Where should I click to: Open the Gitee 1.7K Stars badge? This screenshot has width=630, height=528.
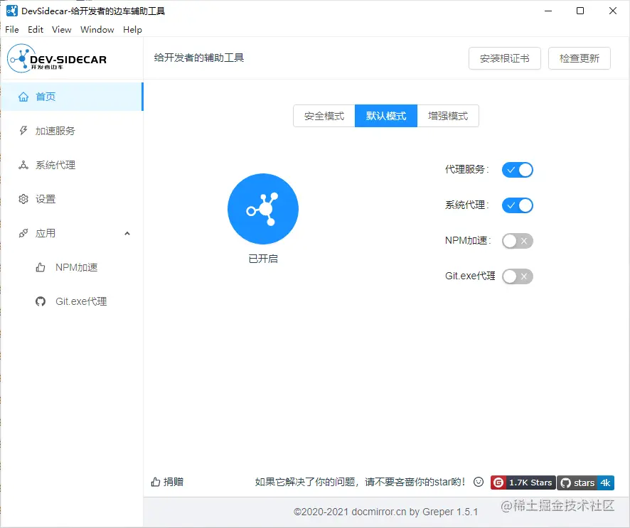(523, 483)
